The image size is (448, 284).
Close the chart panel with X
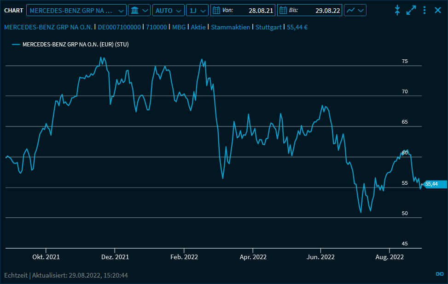(438, 10)
